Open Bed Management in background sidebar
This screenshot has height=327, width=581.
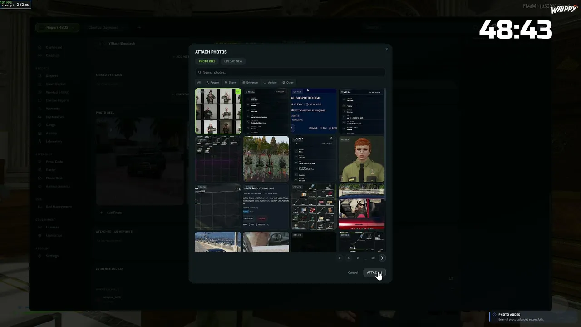59,207
